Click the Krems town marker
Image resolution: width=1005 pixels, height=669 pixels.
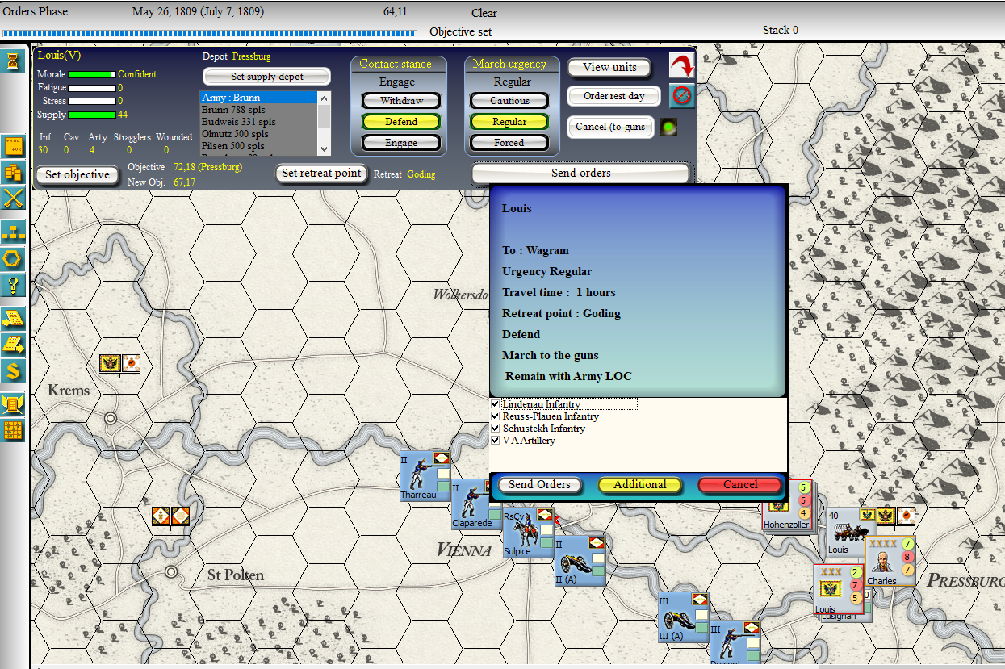(x=111, y=418)
